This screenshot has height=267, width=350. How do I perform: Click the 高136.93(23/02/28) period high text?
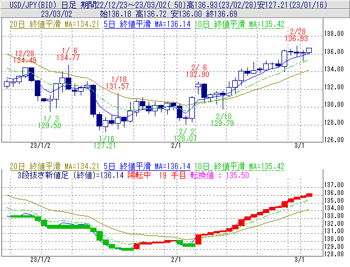point(223,4)
